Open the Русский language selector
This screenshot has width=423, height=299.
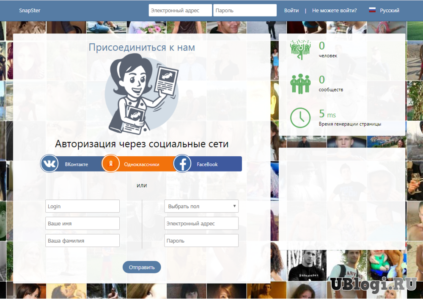pos(389,11)
